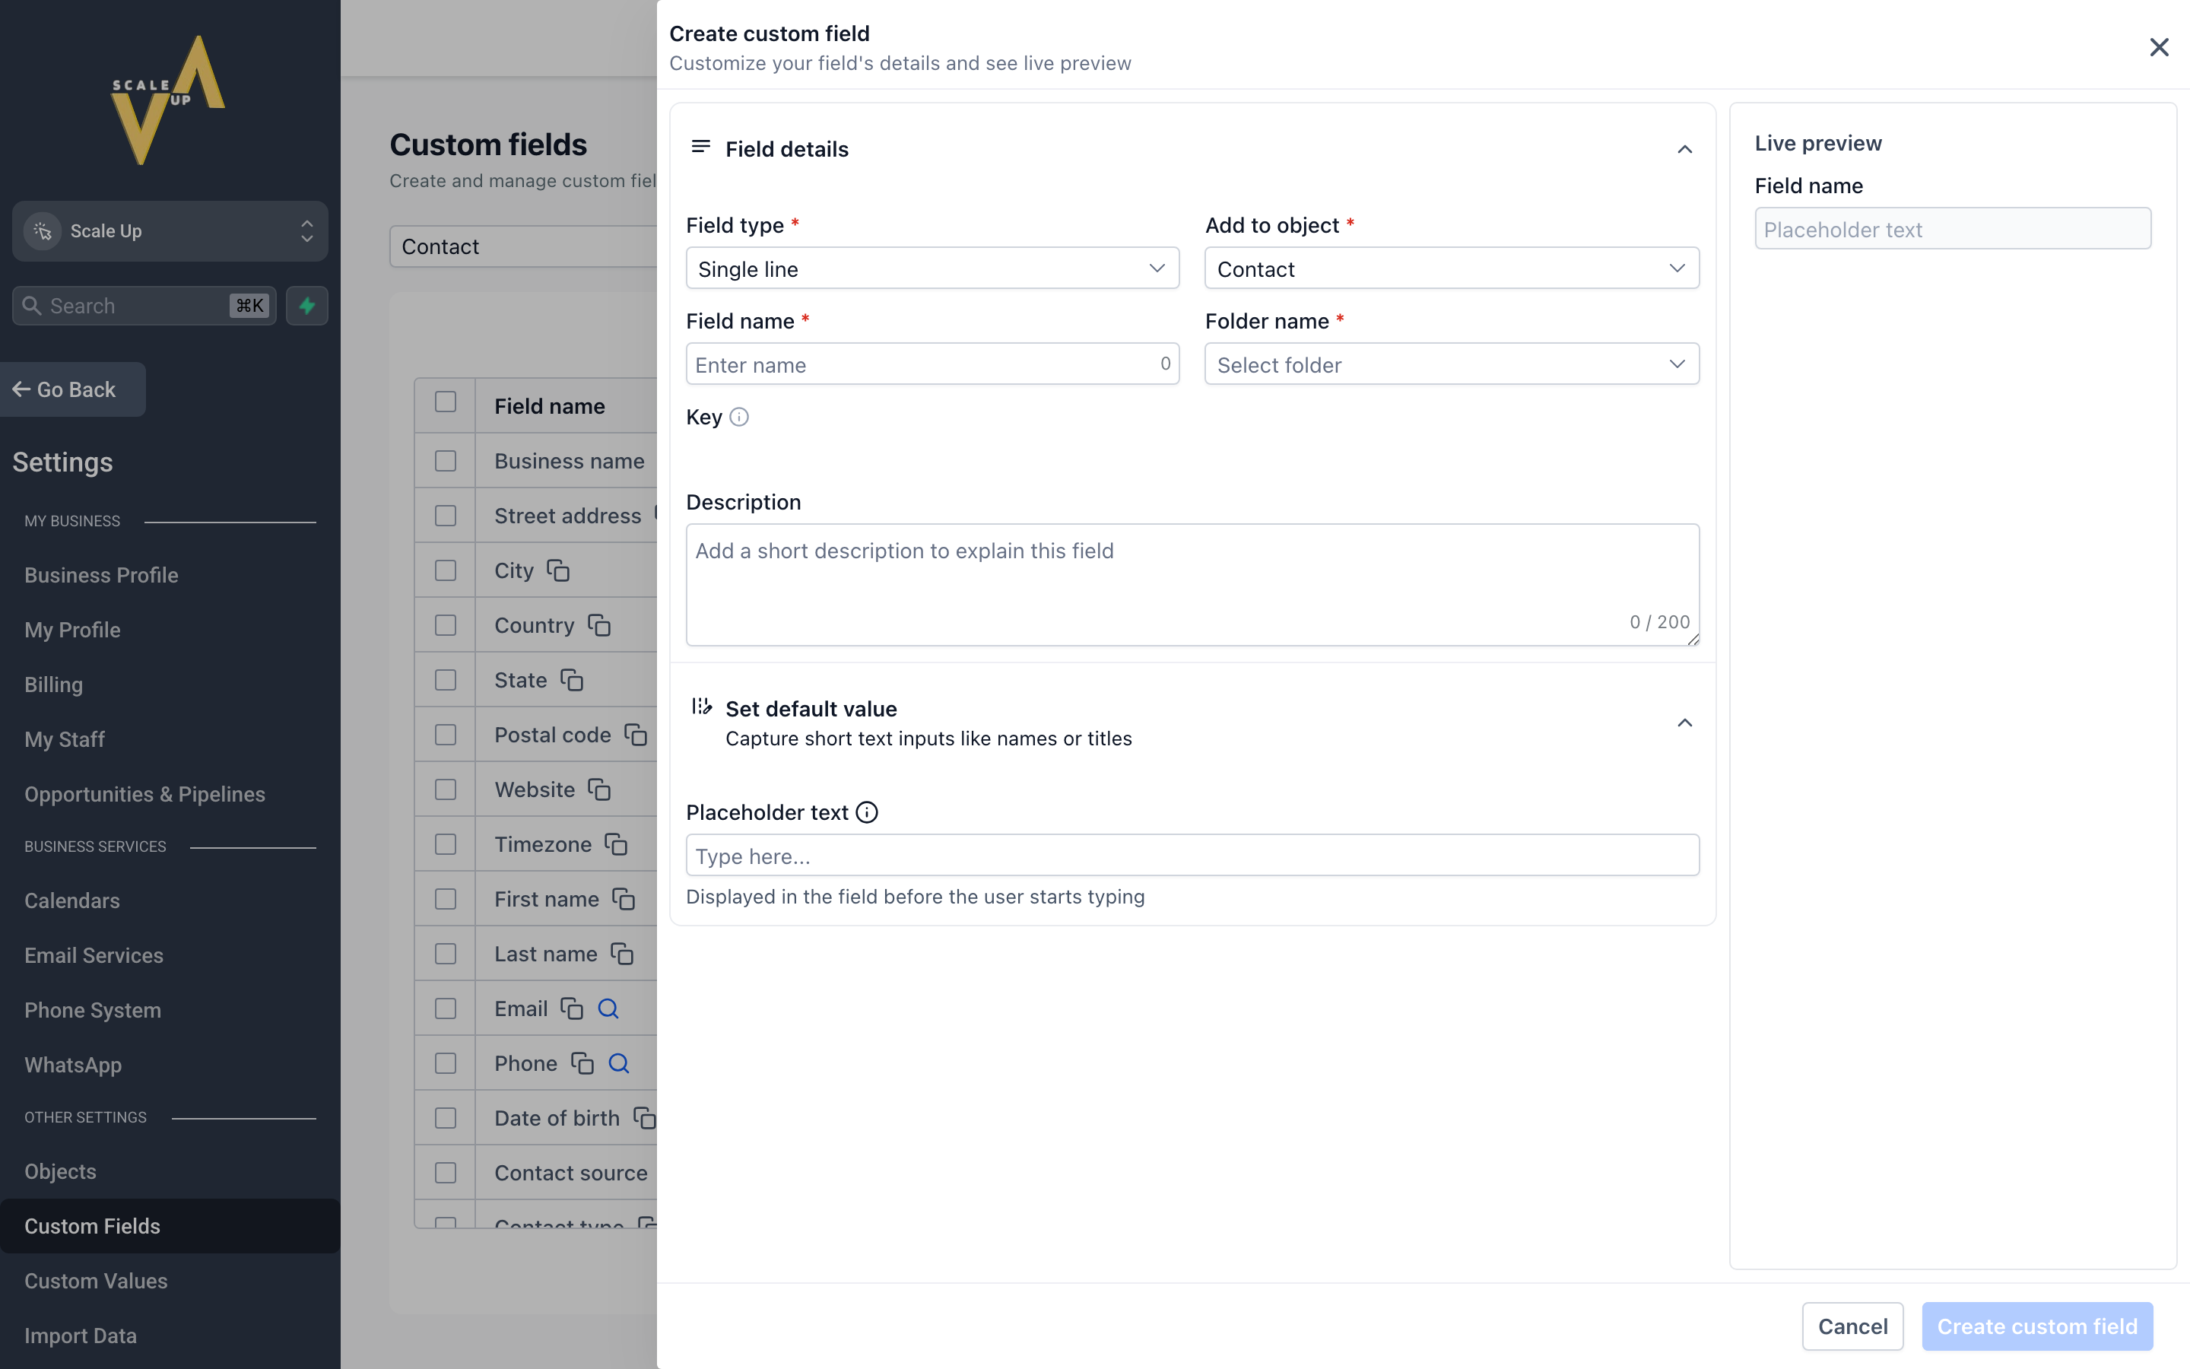
Task: Check the City row checkbox
Action: pos(446,570)
